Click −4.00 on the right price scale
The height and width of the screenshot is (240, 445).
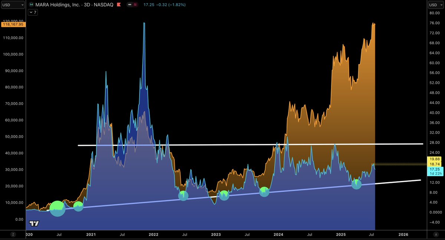click(435, 222)
